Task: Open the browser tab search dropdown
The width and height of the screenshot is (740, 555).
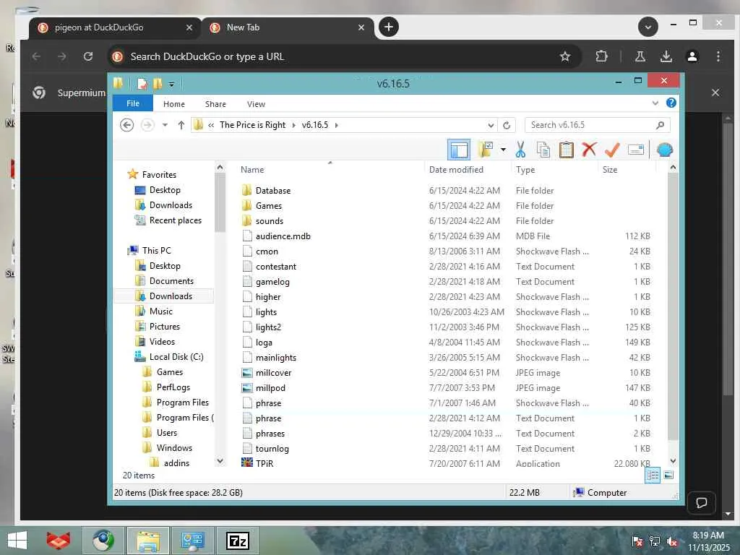Action: [648, 27]
